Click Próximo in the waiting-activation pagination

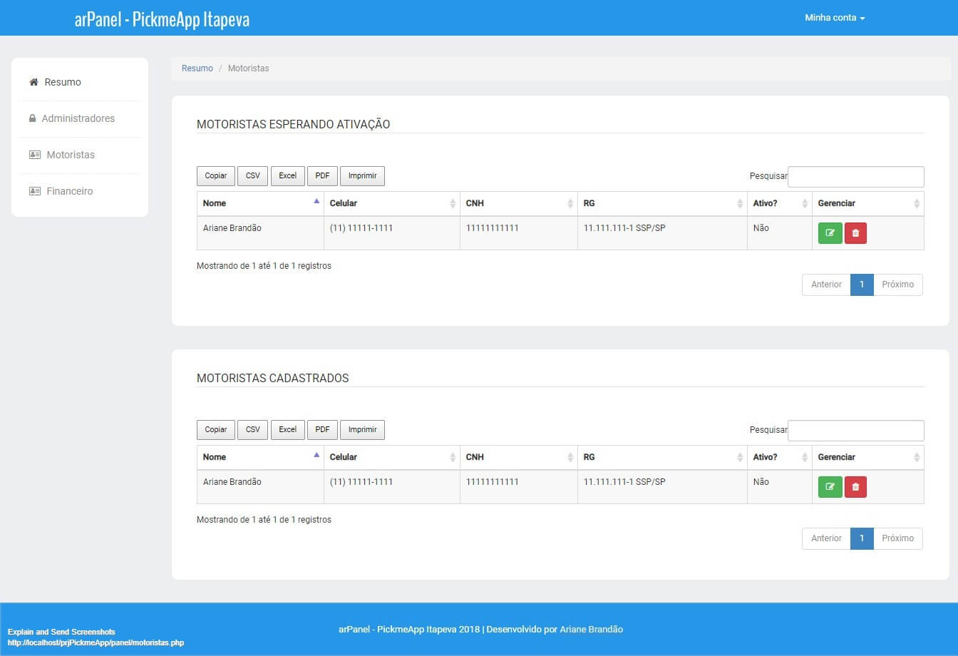898,285
